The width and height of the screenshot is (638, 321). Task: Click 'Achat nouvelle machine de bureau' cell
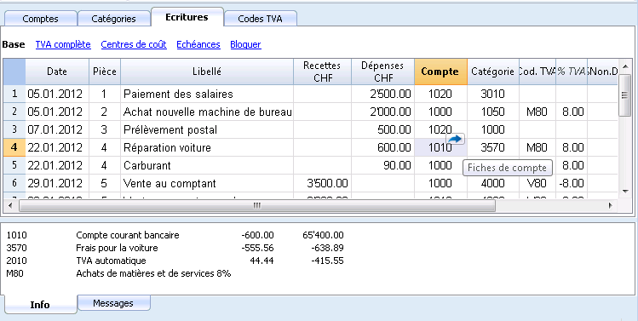(207, 112)
